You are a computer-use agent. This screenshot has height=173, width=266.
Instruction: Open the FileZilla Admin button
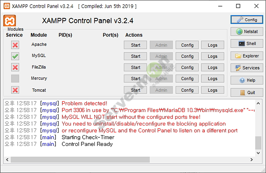(161, 67)
